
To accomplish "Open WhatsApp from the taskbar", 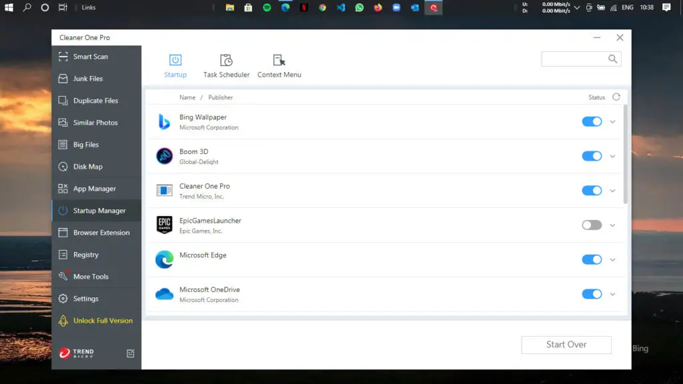I will point(360,7).
